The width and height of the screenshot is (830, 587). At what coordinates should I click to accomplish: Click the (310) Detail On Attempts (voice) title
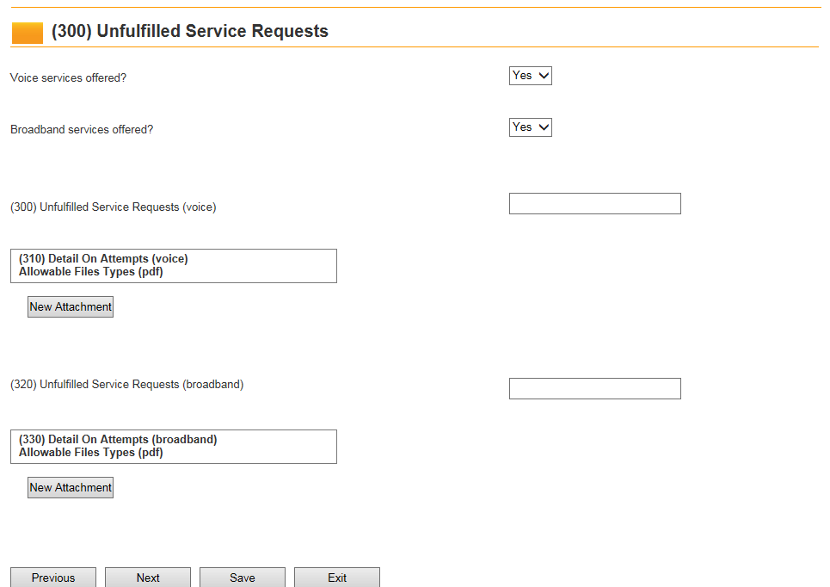click(103, 259)
